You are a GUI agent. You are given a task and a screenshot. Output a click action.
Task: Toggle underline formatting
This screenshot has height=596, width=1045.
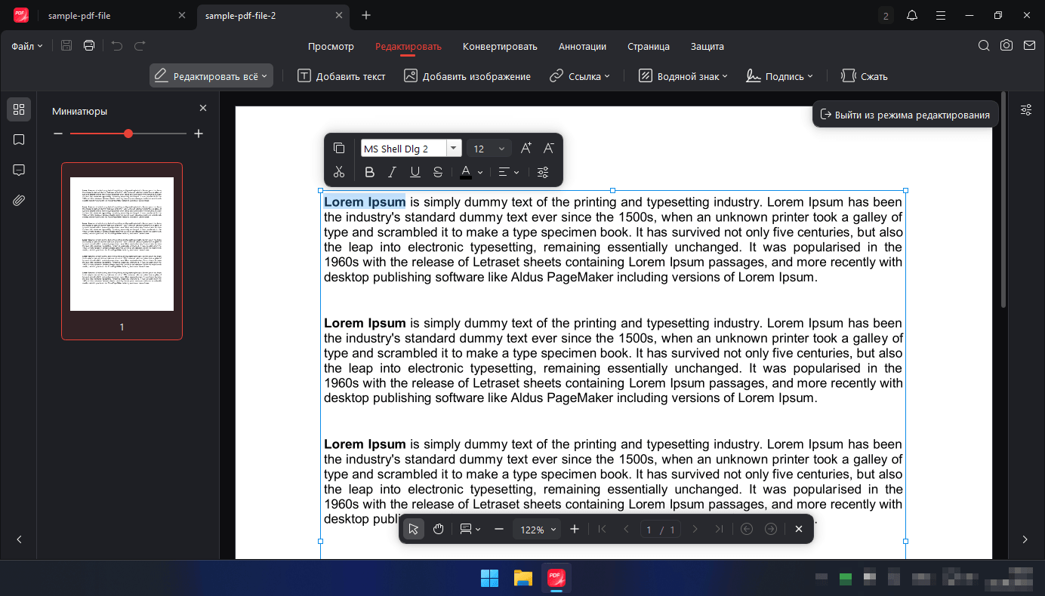pos(415,172)
